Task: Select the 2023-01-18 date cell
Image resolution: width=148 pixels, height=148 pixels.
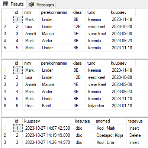Action: click(122, 106)
